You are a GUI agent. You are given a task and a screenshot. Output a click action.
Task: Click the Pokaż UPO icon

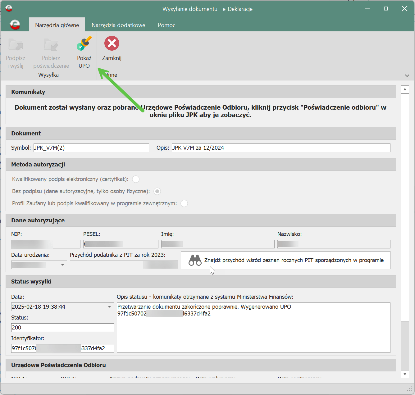coord(84,44)
